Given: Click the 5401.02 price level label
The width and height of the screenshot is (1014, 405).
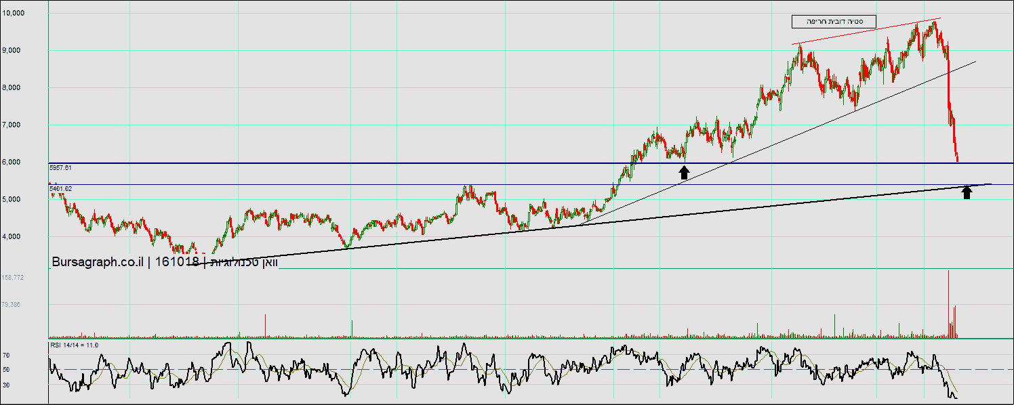Looking at the screenshot, I should 60,188.
